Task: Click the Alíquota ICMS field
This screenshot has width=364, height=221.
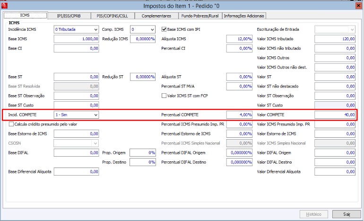Action: (239, 39)
